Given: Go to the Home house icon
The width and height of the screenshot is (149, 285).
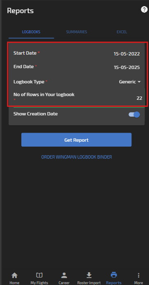Looking at the screenshot, I should pos(14,275).
